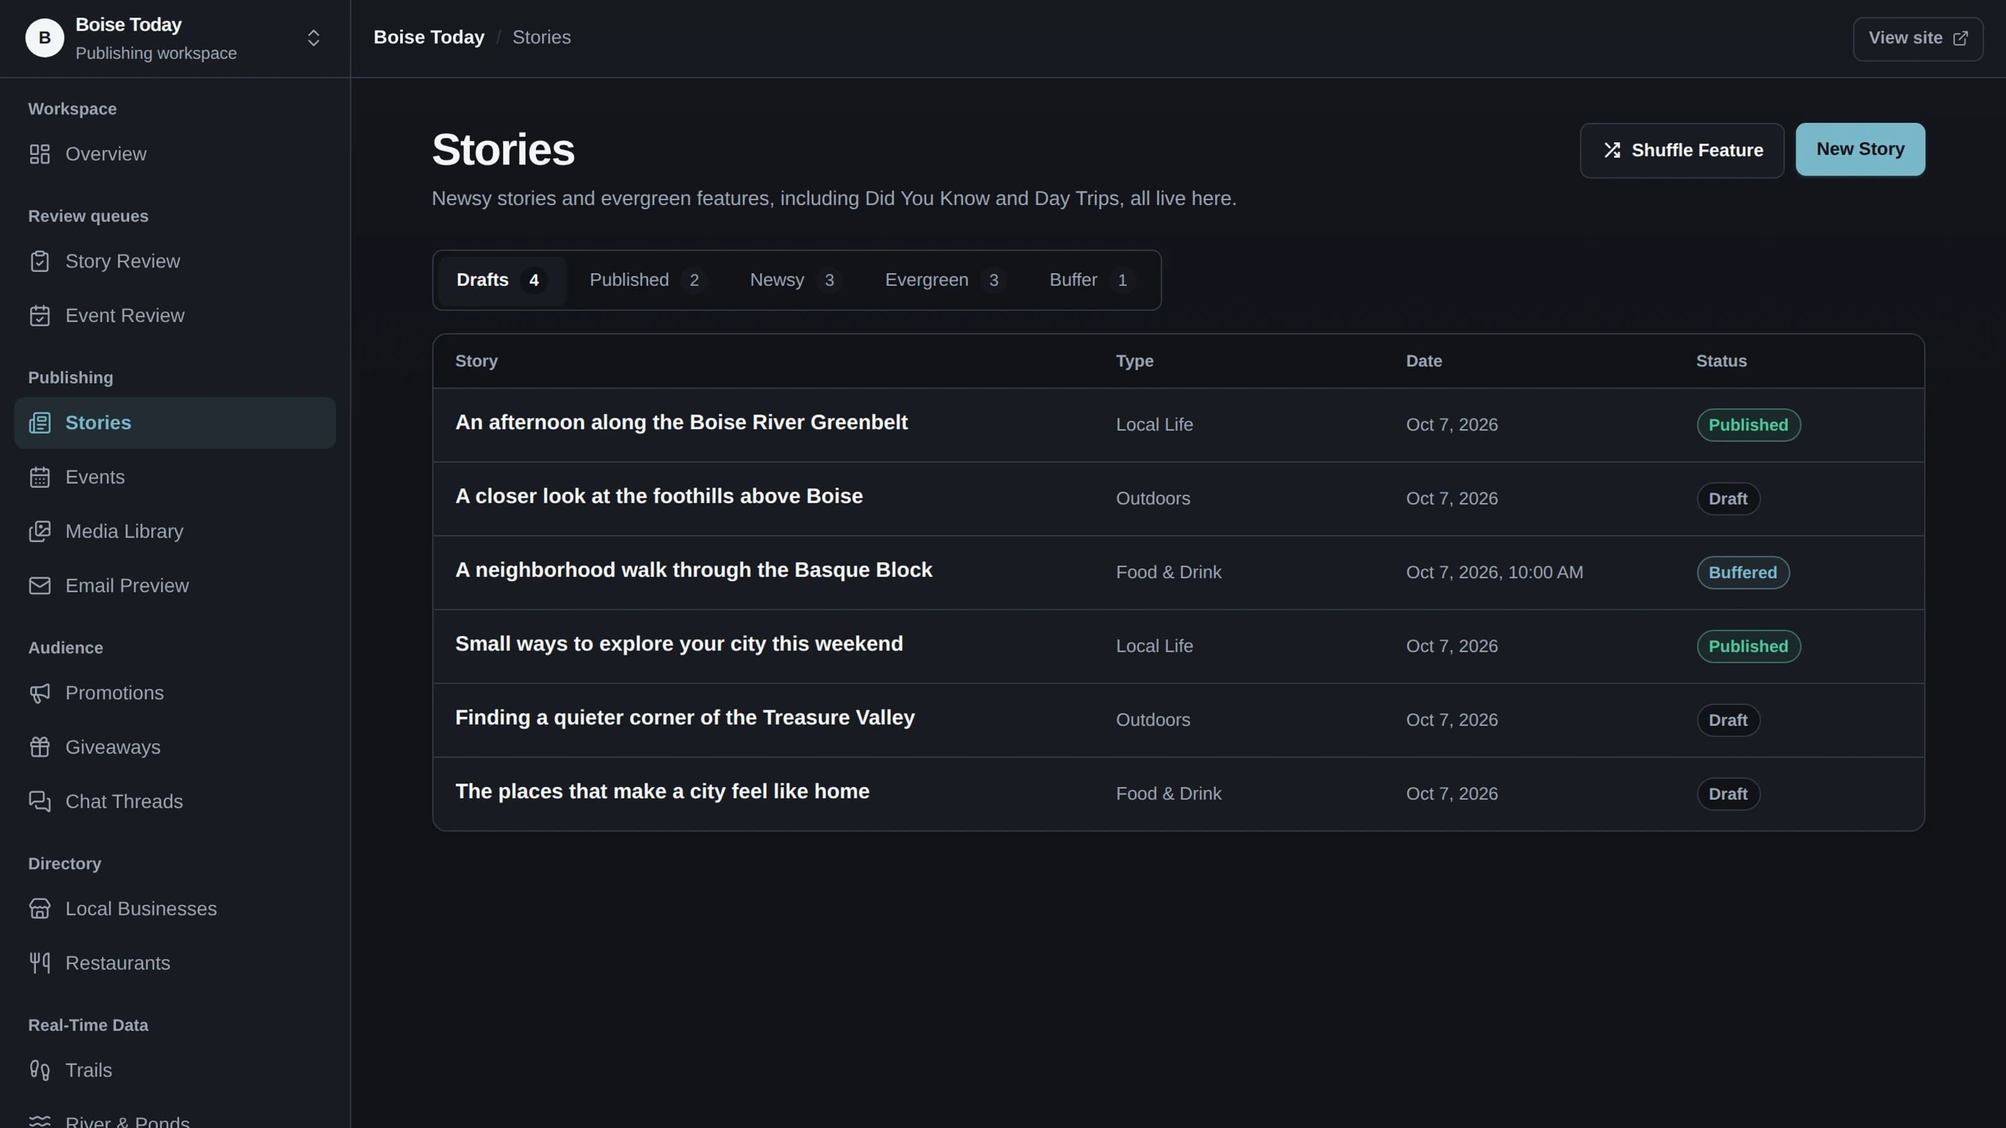2006x1128 pixels.
Task: Click Draft badge on Treasure Valley story row
Action: click(1728, 721)
